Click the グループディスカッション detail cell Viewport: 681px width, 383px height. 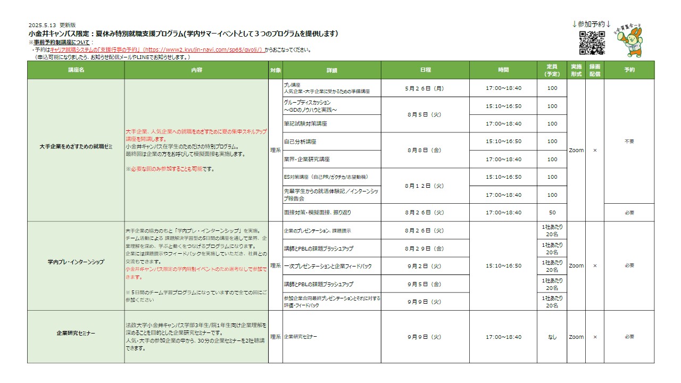tap(331, 106)
